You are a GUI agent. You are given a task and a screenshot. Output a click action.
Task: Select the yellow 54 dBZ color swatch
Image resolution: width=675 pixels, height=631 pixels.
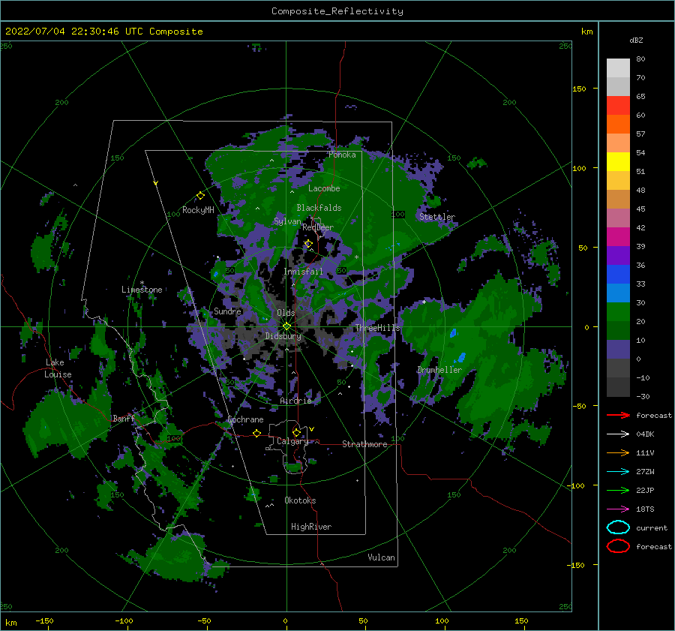coord(618,162)
